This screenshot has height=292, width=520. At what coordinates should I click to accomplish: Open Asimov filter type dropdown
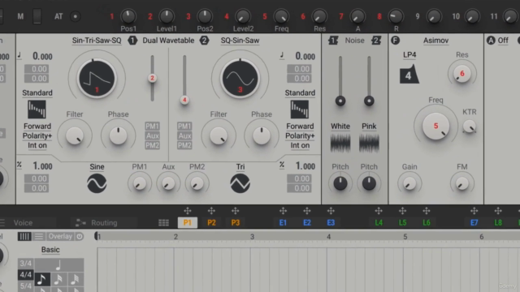[435, 41]
